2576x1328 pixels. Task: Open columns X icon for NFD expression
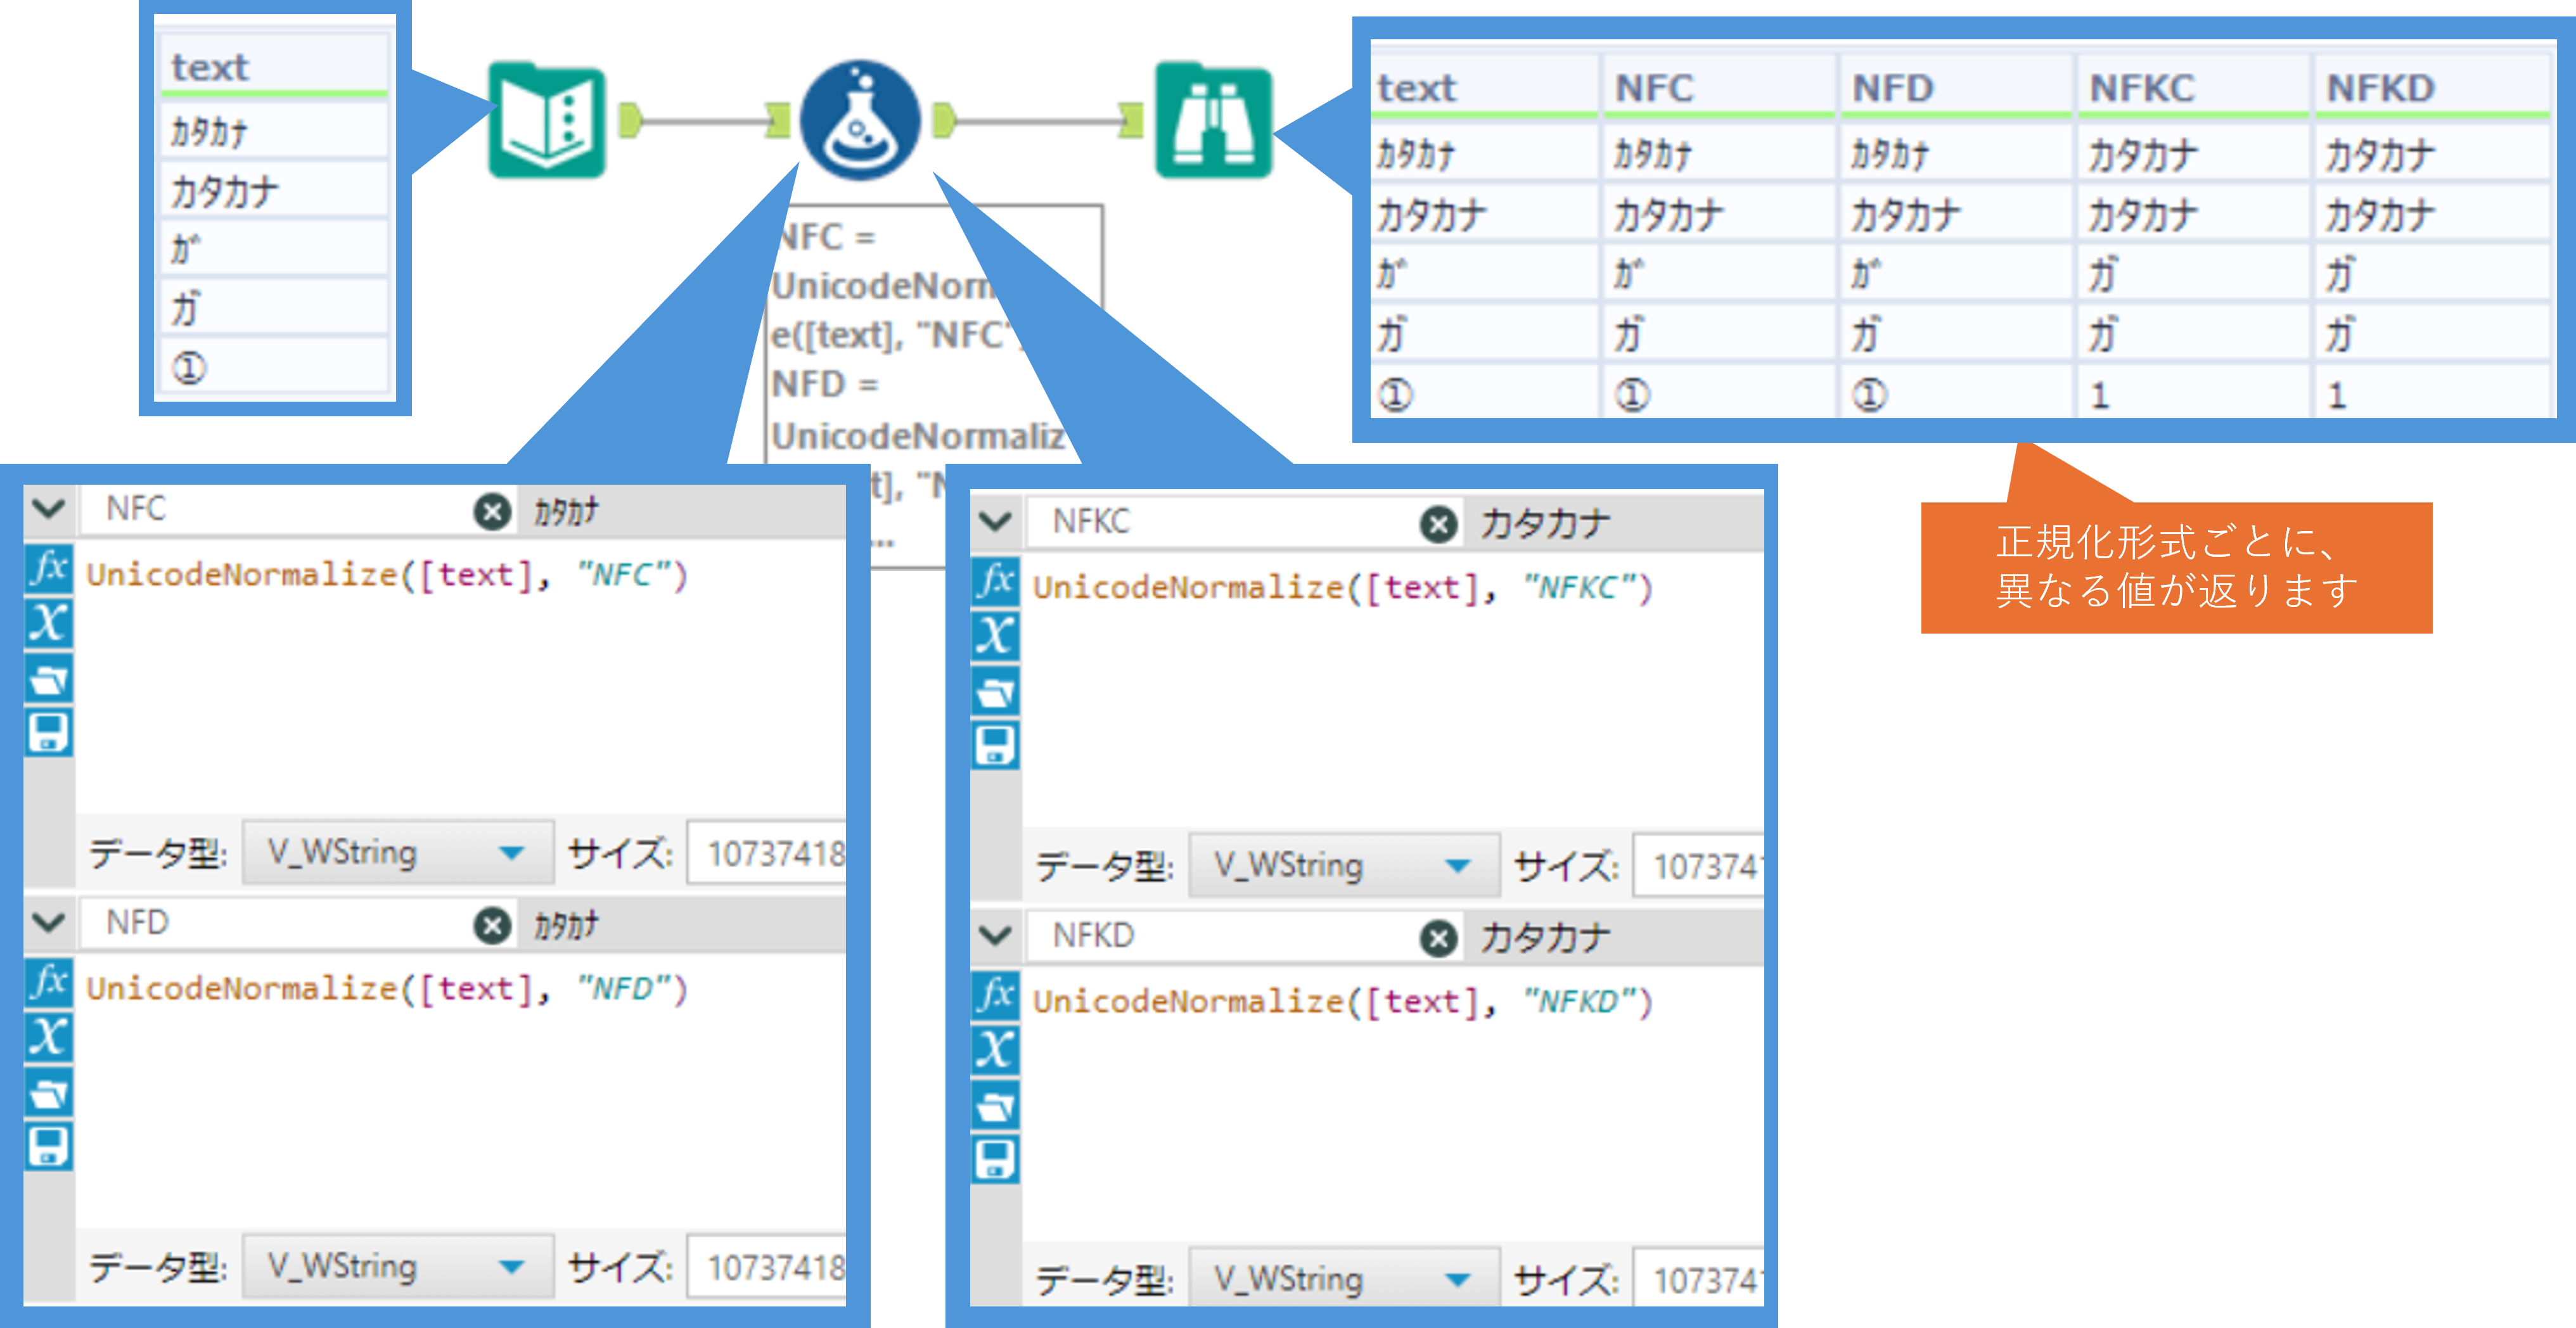(48, 1037)
